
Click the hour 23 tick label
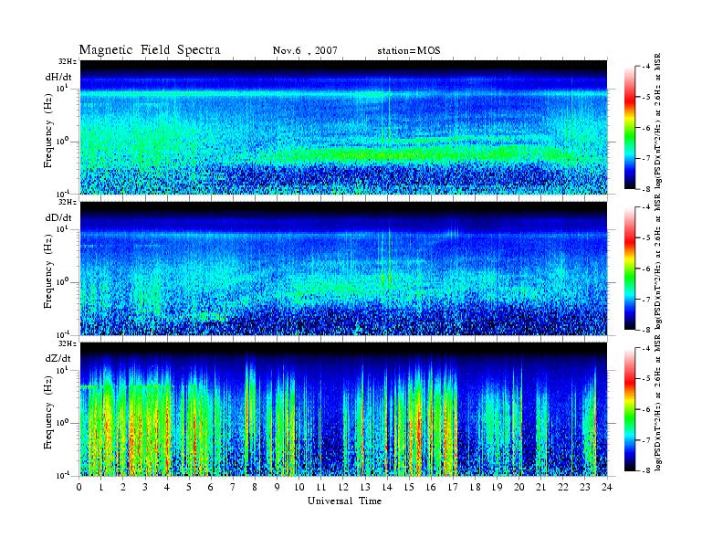tap(584, 488)
